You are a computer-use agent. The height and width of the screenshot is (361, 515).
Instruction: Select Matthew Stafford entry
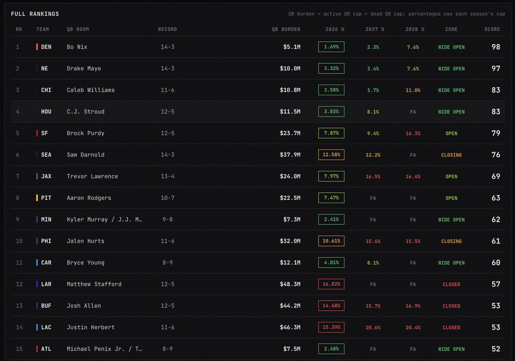coord(94,284)
